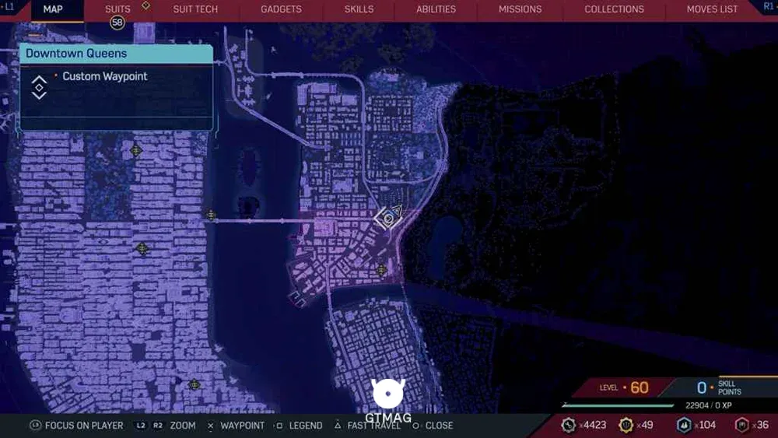Viewport: 778px width, 438px height.
Task: Switch to the Suits tab
Action: pos(117,9)
